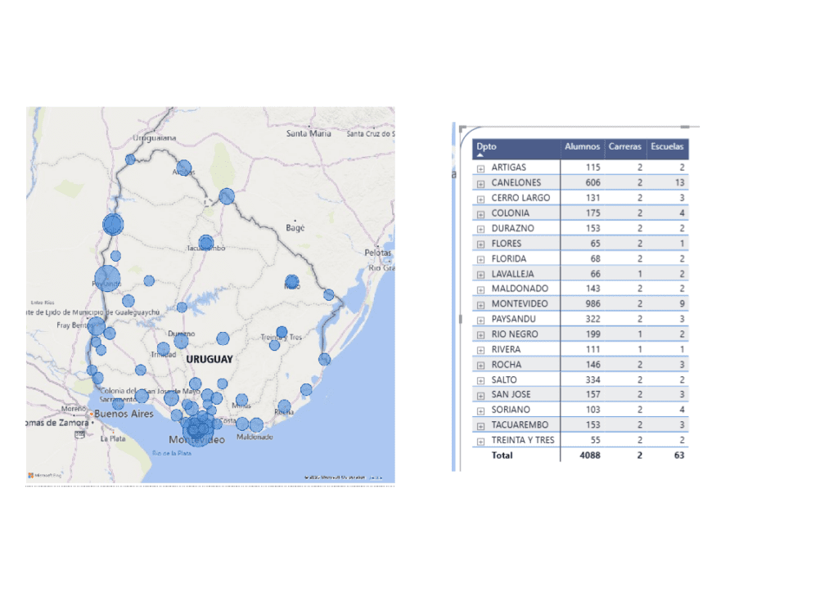The image size is (838, 592).
Task: Expand the ARTIGAS row
Action: point(480,168)
